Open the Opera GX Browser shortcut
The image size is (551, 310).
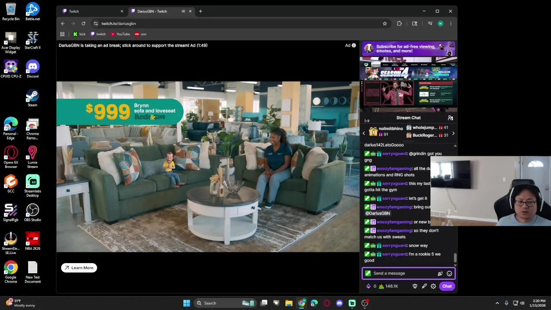point(11,157)
